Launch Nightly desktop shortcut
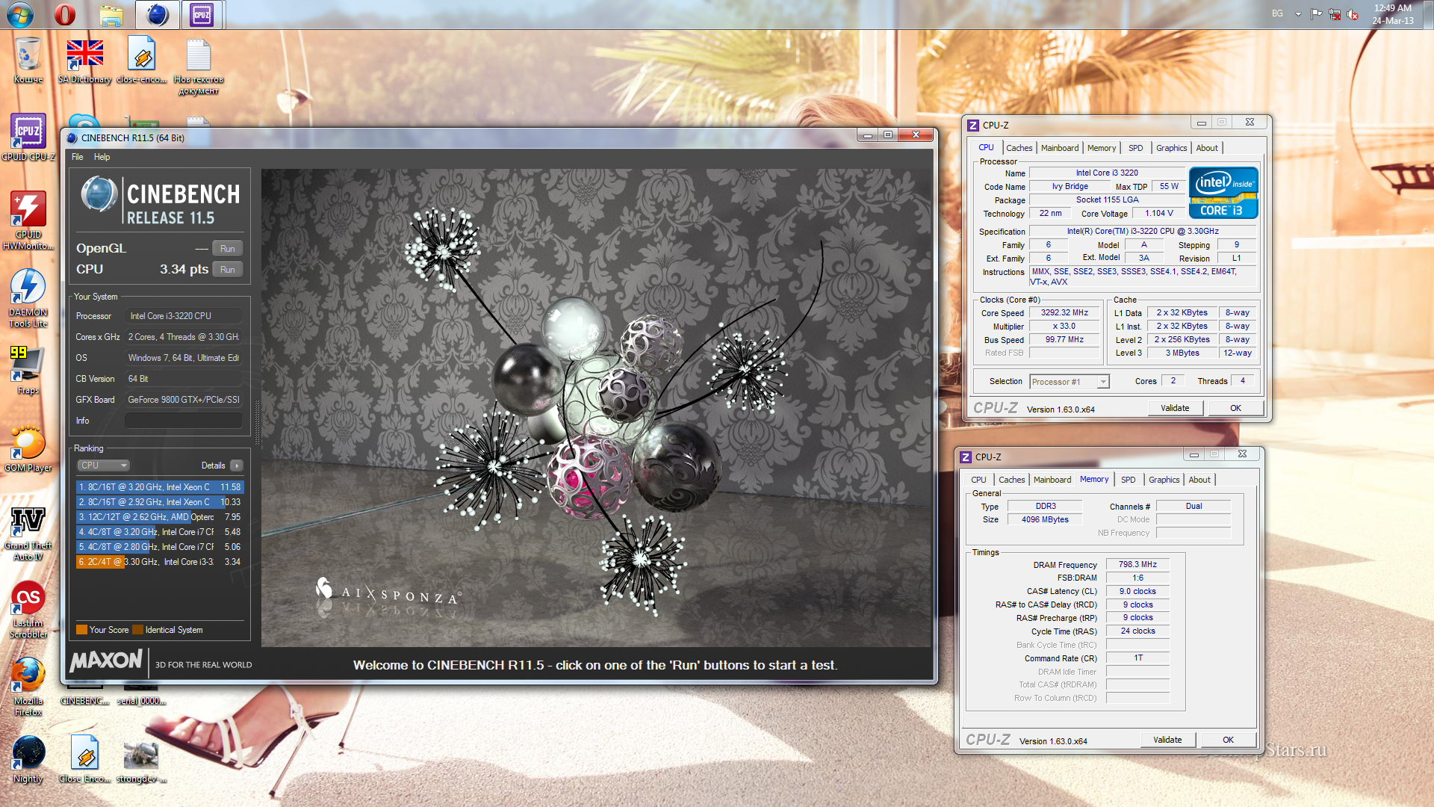1434x807 pixels. click(x=28, y=759)
